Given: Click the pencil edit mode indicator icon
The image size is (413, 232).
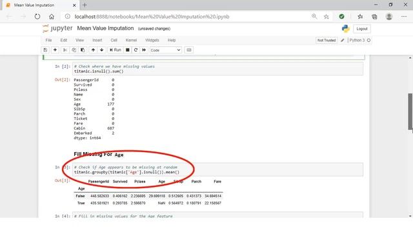Looking at the screenshot, I should pos(343,40).
